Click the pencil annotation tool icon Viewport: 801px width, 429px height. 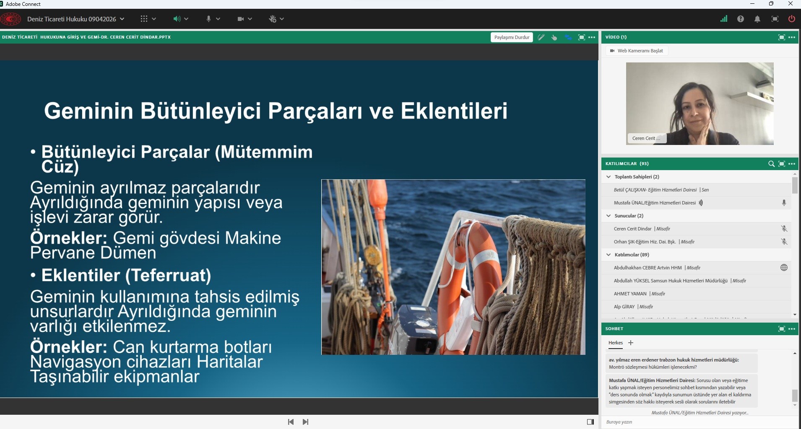pos(541,37)
